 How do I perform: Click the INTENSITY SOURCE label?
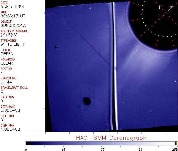pyautogui.click(x=14, y=31)
